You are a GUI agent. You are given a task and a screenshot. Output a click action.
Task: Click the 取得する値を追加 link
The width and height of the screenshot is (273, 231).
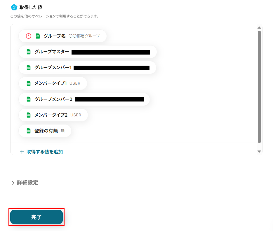click(x=44, y=152)
